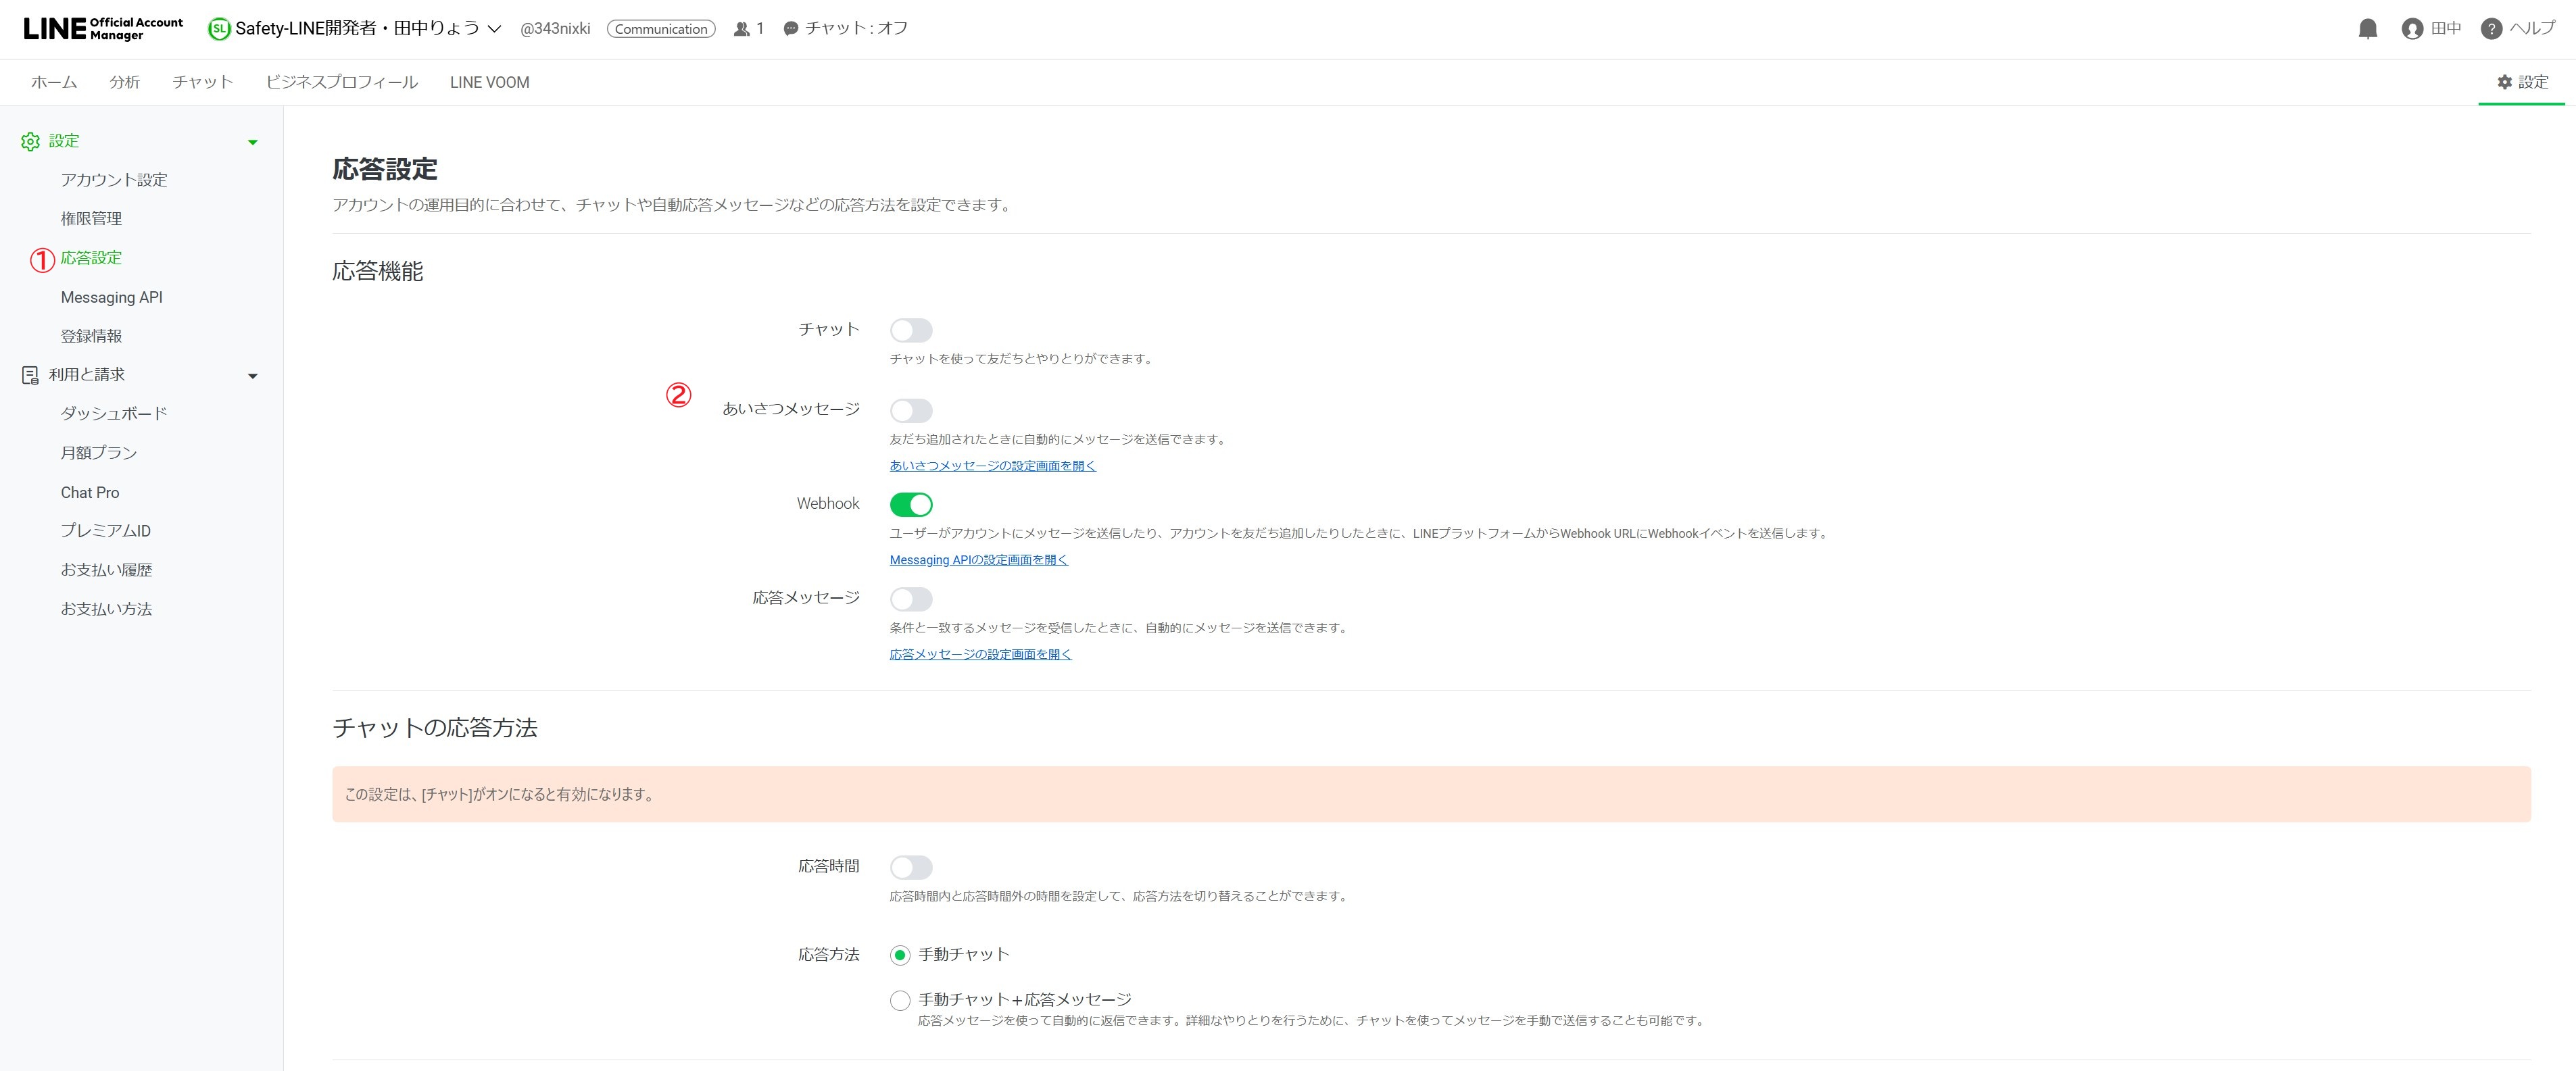Select 応答設定 in sidebar

pyautogui.click(x=91, y=258)
